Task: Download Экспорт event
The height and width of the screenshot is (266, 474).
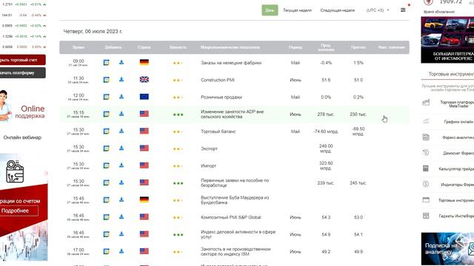Action: point(121,148)
